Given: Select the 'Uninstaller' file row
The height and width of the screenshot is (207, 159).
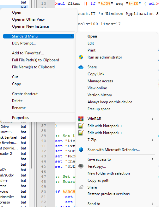Looking at the screenshot, I should click(x=14, y=197).
